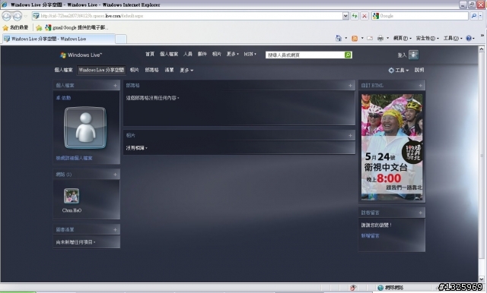Open the address bar history dropdown arrow
This screenshot has width=487, height=293.
pos(345,16)
